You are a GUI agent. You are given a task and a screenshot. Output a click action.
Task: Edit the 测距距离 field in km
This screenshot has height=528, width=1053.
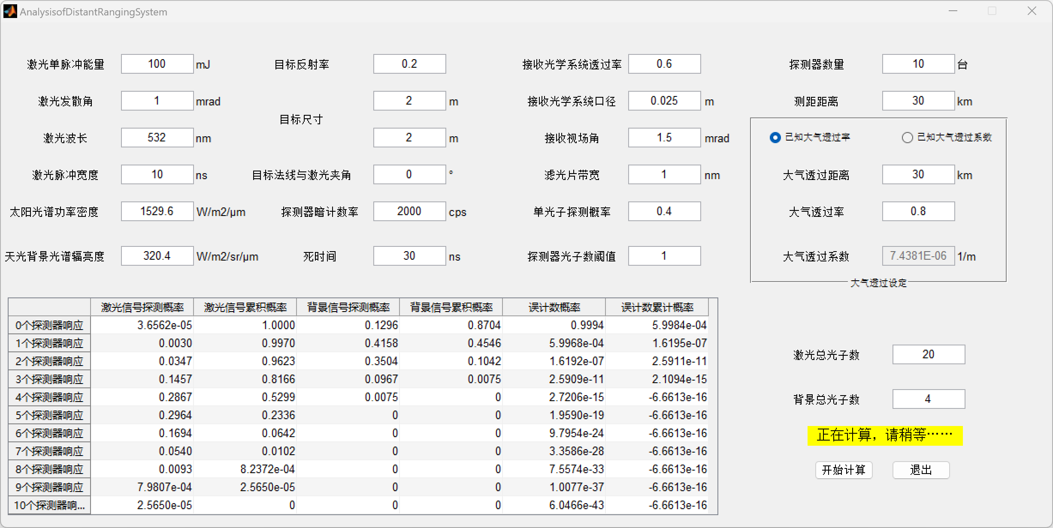[x=918, y=101]
